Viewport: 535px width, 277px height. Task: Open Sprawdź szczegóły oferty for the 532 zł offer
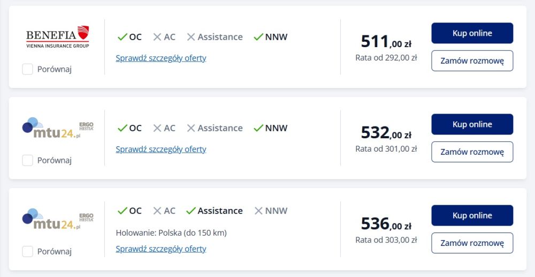point(161,149)
